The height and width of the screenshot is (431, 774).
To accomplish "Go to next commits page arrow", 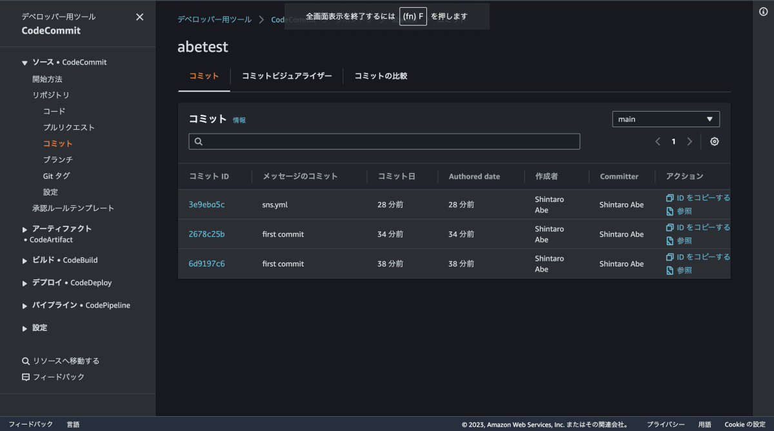I will pos(690,141).
